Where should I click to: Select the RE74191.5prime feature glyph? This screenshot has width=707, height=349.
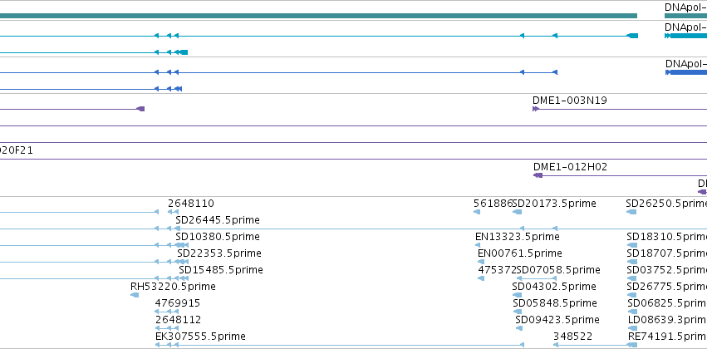[x=632, y=345]
